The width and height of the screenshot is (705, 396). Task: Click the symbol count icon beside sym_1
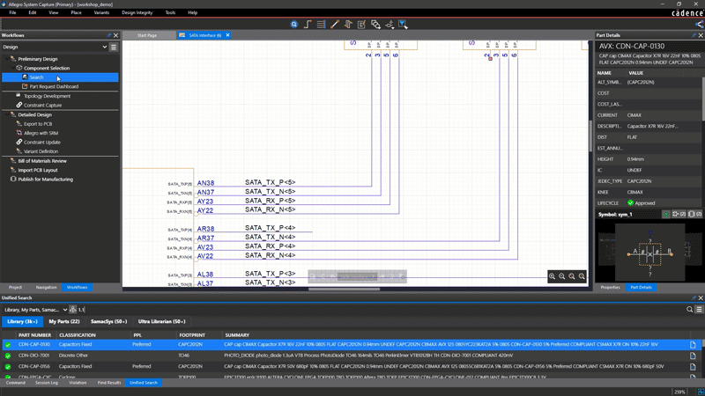(679, 215)
